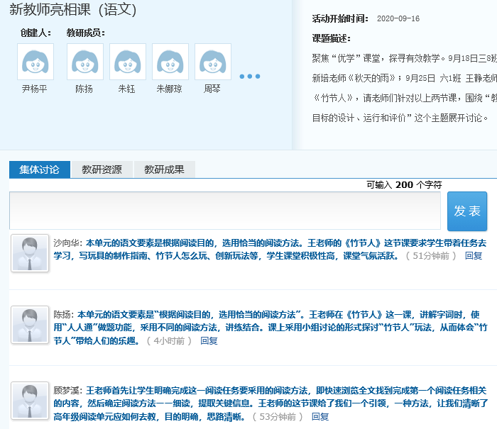The height and width of the screenshot is (429, 497).
Task: Click commenter name 顾梦溪
Action: [67, 390]
